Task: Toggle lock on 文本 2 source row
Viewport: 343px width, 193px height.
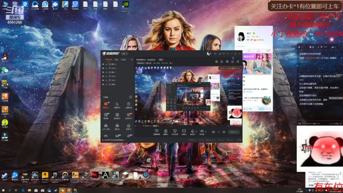Action: 106,68
